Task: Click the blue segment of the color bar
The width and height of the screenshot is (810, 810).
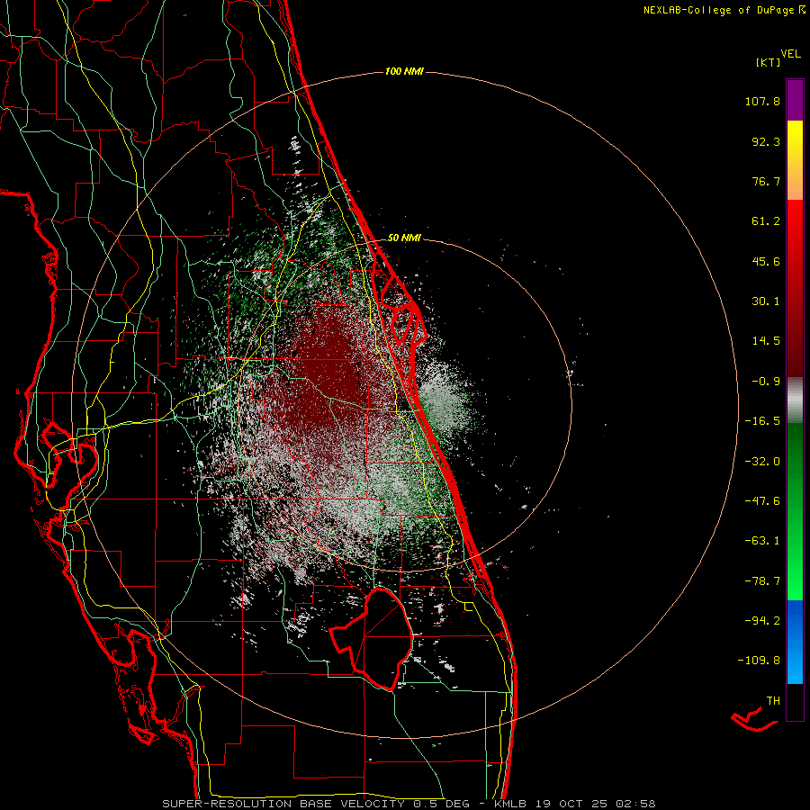Action: tap(795, 642)
